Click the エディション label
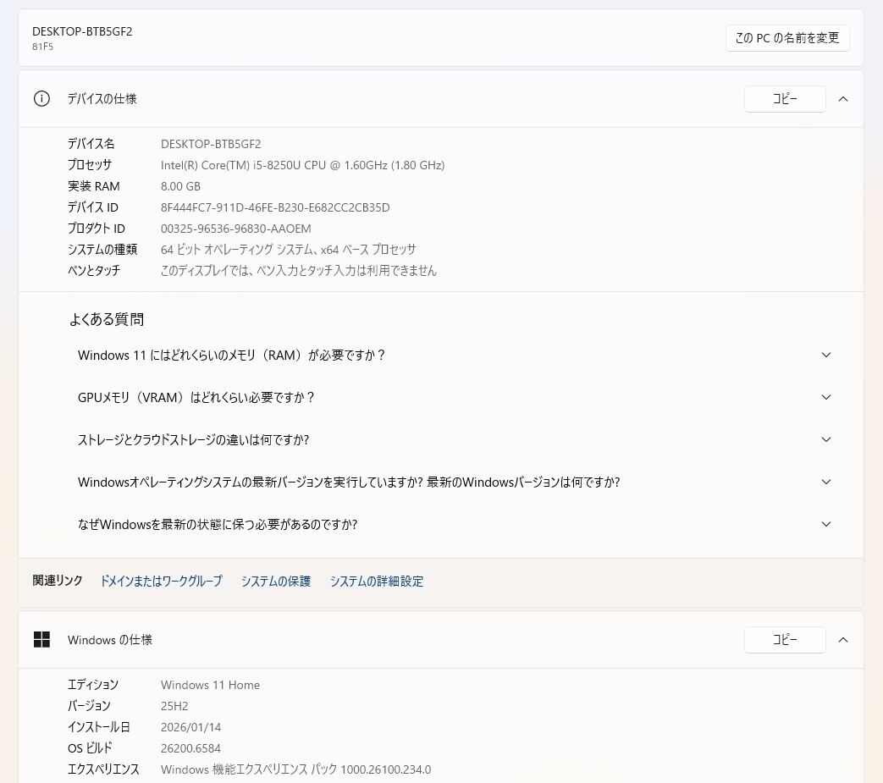 pos(93,685)
